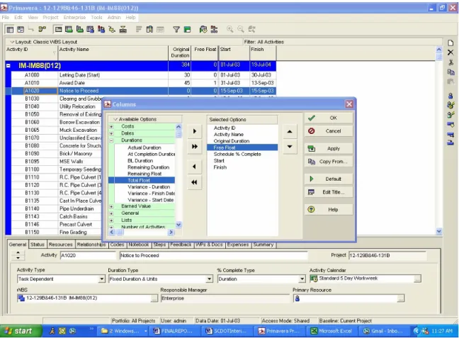Click the Activity Network icon with linked boxes
This screenshot has width=459, height=338.
coord(42,29)
